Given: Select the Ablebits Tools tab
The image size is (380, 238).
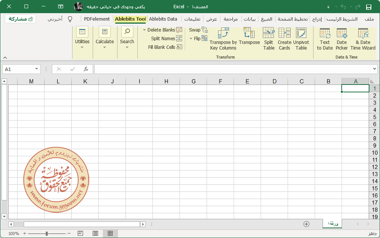Looking at the screenshot, I should 130,19.
